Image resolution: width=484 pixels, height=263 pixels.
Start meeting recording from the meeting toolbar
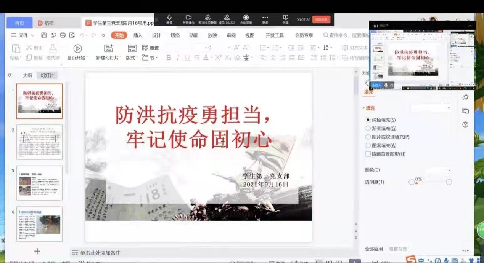246,19
